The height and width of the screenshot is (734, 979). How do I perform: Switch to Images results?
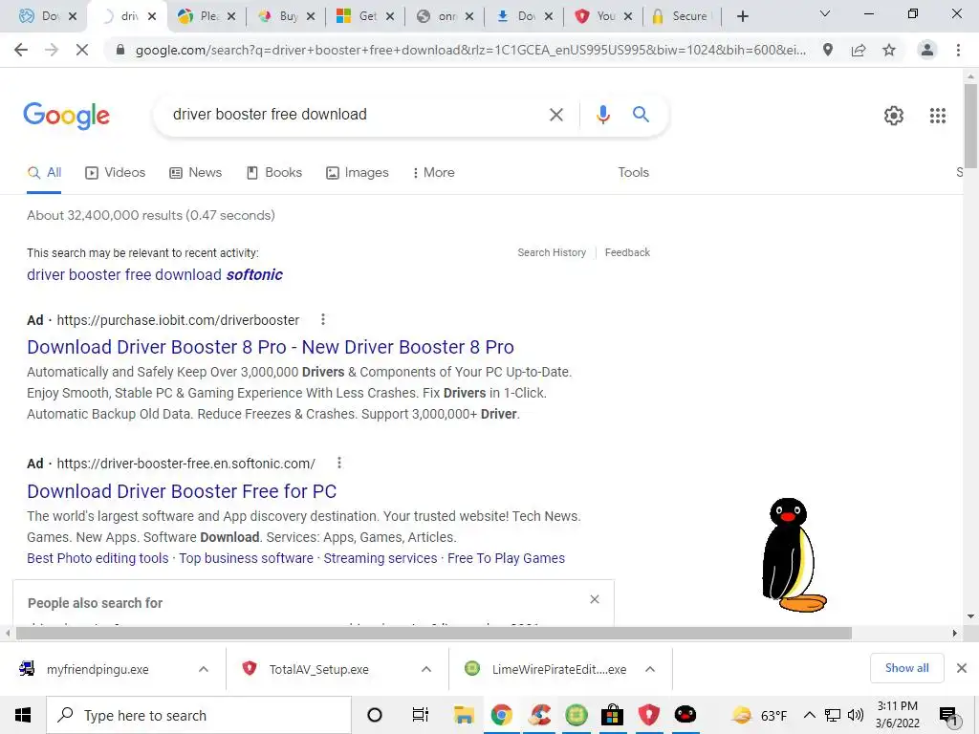coord(358,173)
